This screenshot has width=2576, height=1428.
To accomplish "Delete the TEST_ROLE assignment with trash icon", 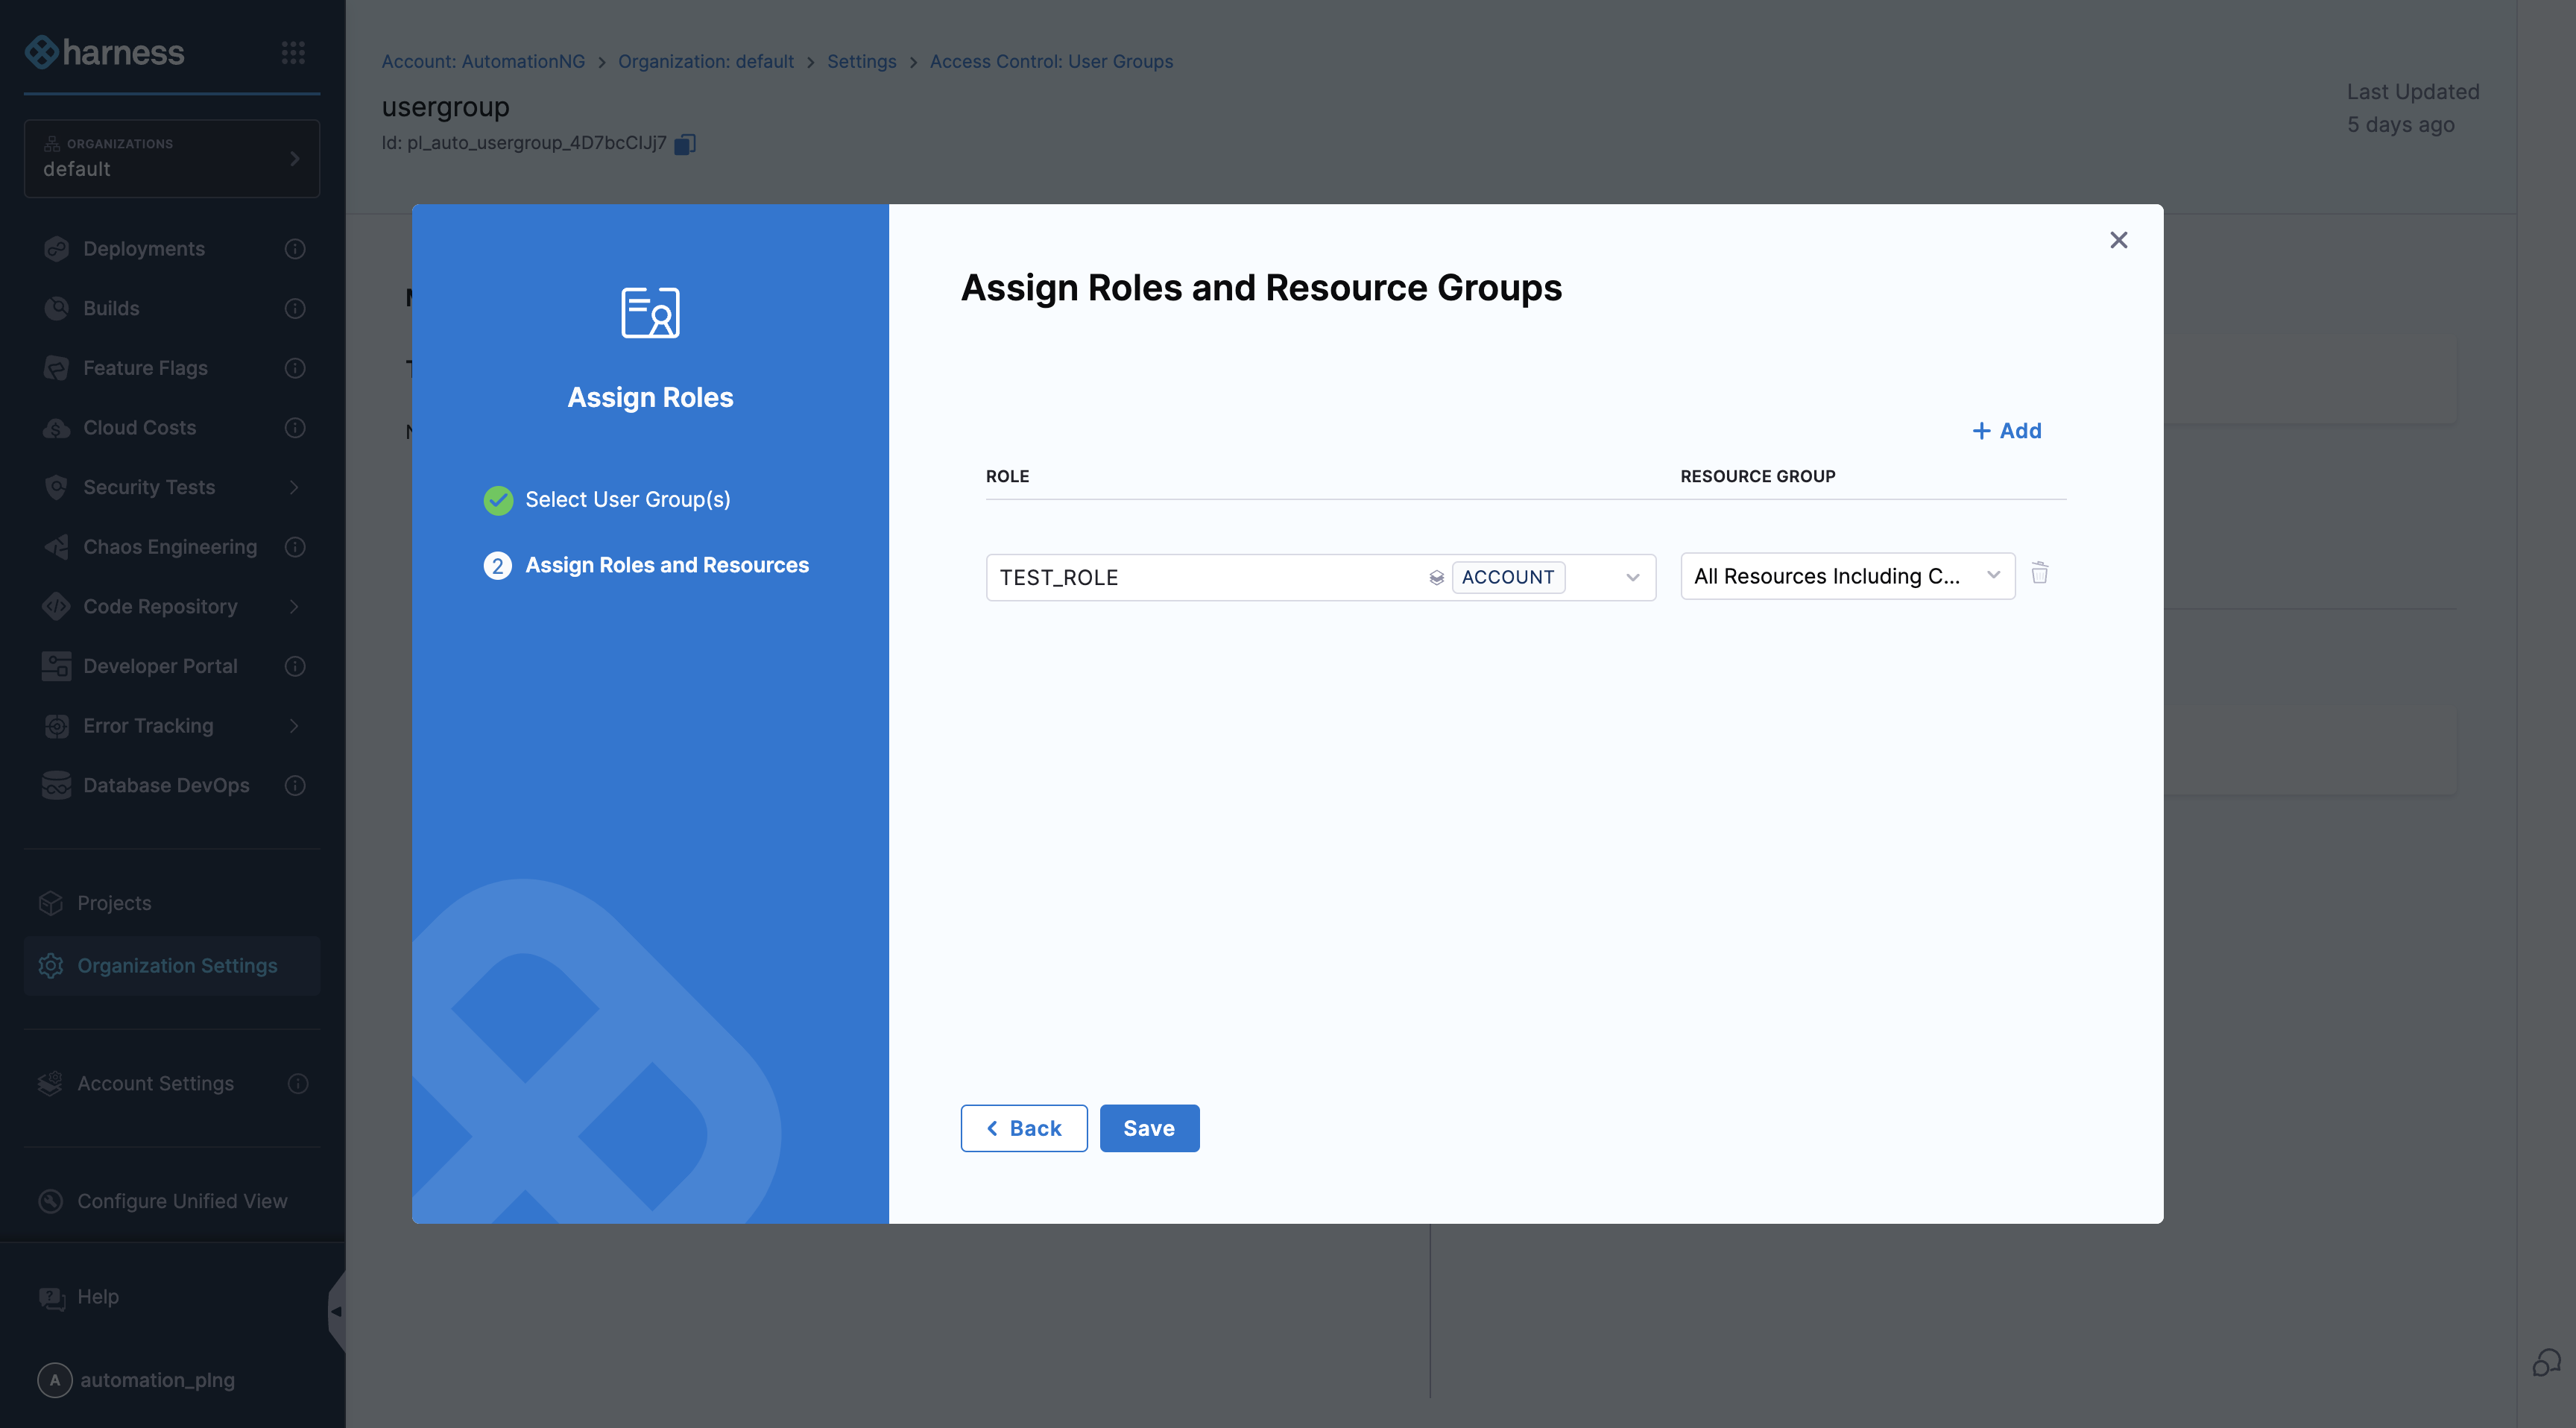I will coord(2039,573).
